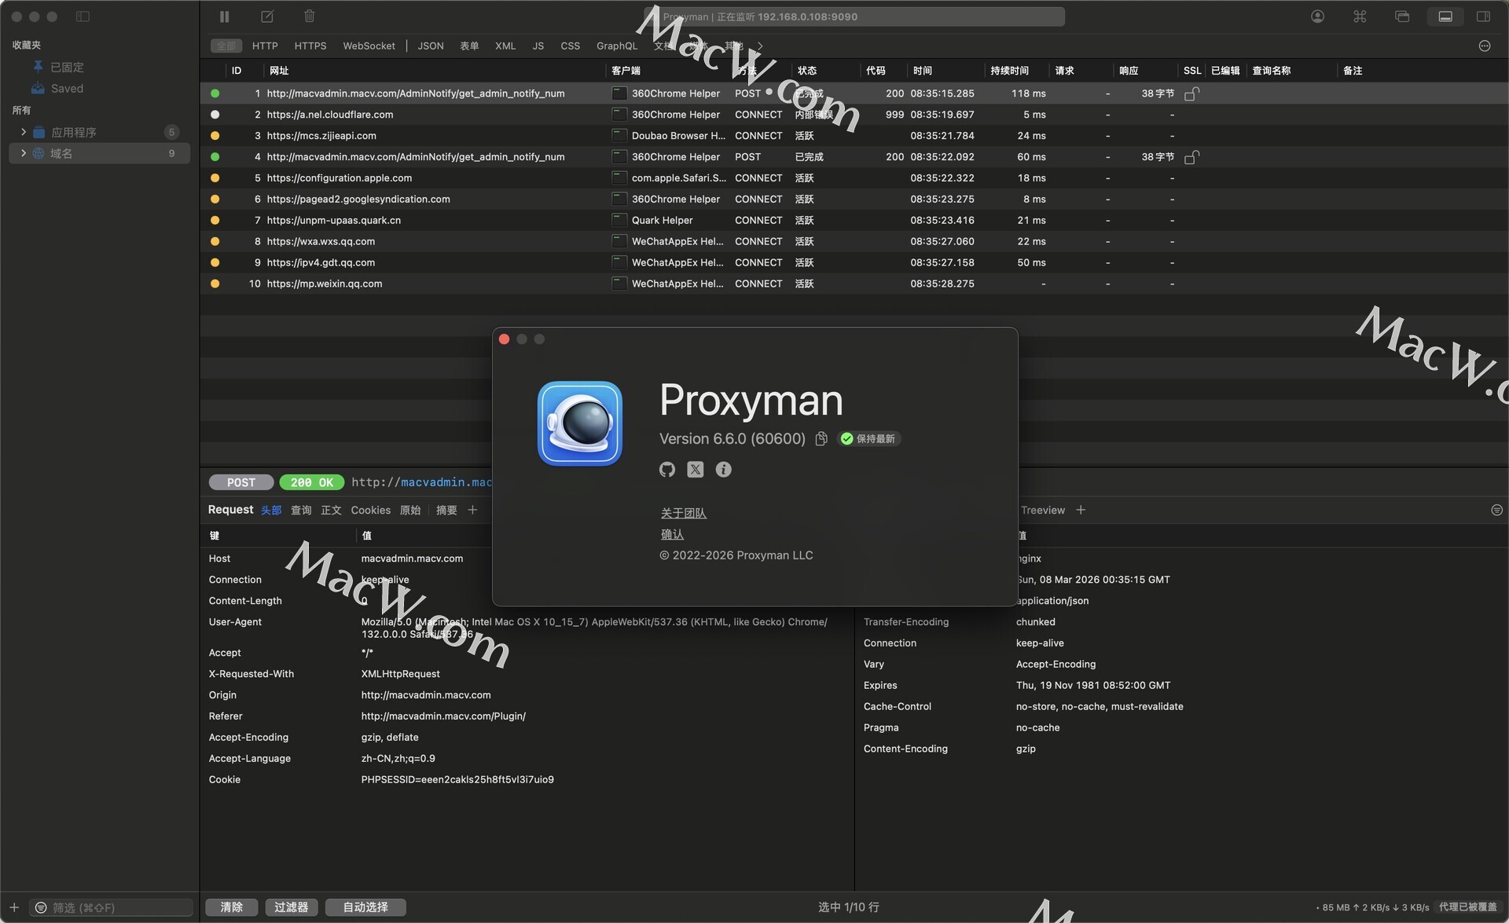Click the 清除 button
Image resolution: width=1509 pixels, height=923 pixels.
pos(232,907)
